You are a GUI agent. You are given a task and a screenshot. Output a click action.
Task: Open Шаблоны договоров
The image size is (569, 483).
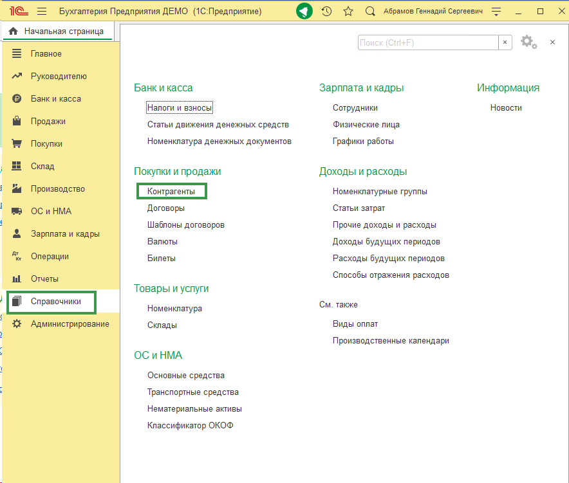click(186, 225)
